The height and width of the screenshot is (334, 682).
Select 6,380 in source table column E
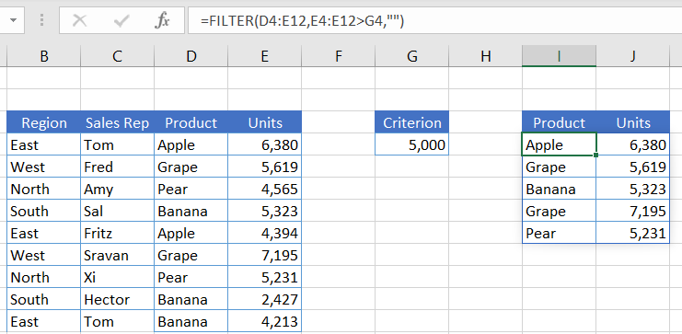[264, 144]
